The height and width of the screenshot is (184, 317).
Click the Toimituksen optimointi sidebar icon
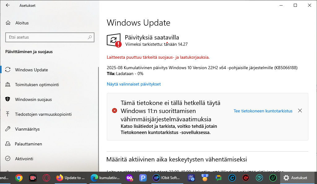[x=8, y=85]
